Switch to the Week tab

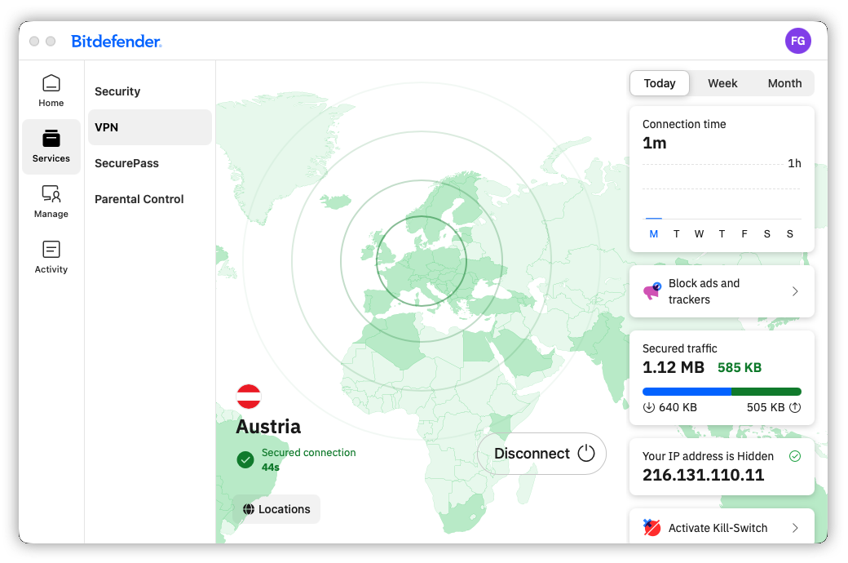(722, 83)
